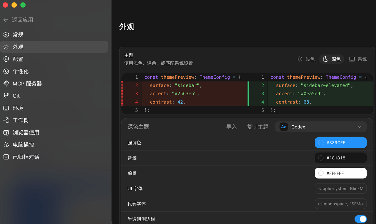The width and height of the screenshot is (376, 224).
Task: Go to 浏览器使用 settings
Action: point(54,133)
